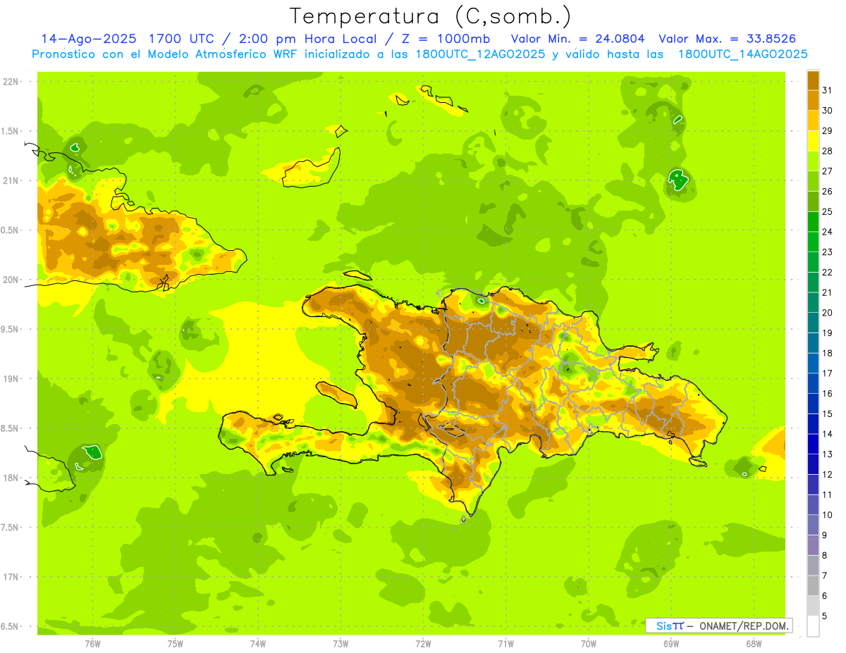This screenshot has width=846, height=653.
Task: Click the title "Temperatura (C,somb.)"
Action: tap(430, 16)
